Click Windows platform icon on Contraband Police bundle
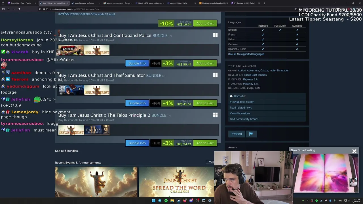 (x=215, y=35)
